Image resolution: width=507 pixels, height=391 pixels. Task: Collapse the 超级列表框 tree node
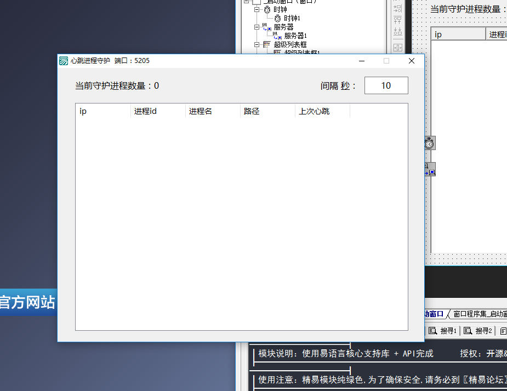point(257,44)
